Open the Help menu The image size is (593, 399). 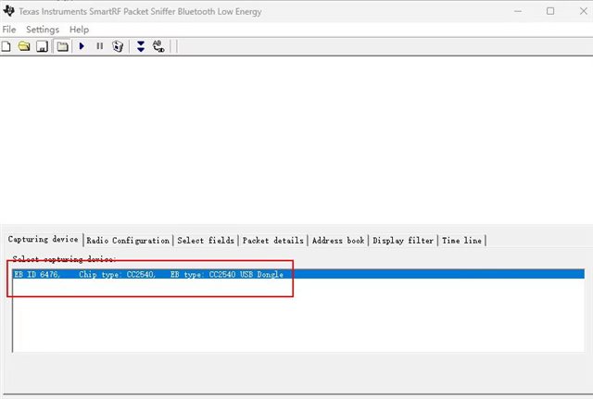(x=79, y=30)
